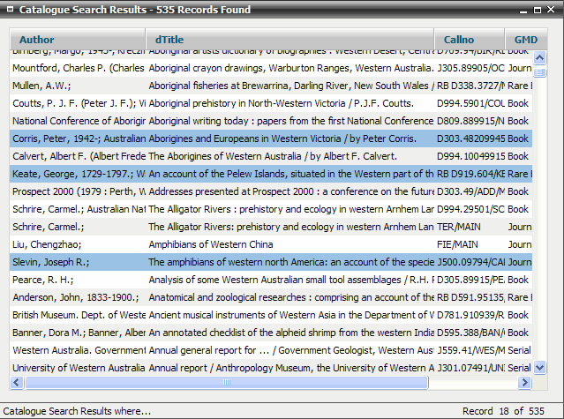This screenshot has width=564, height=419.
Task: Click the Catalogue Search Results where status text
Action: click(x=78, y=411)
